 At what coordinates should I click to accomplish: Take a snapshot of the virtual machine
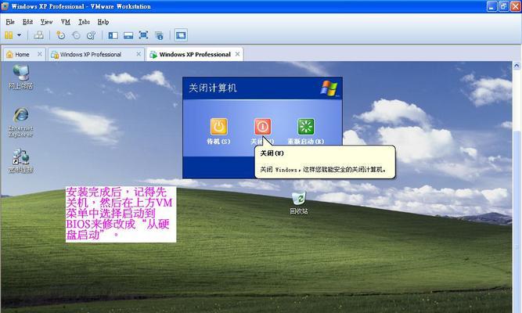60,35
